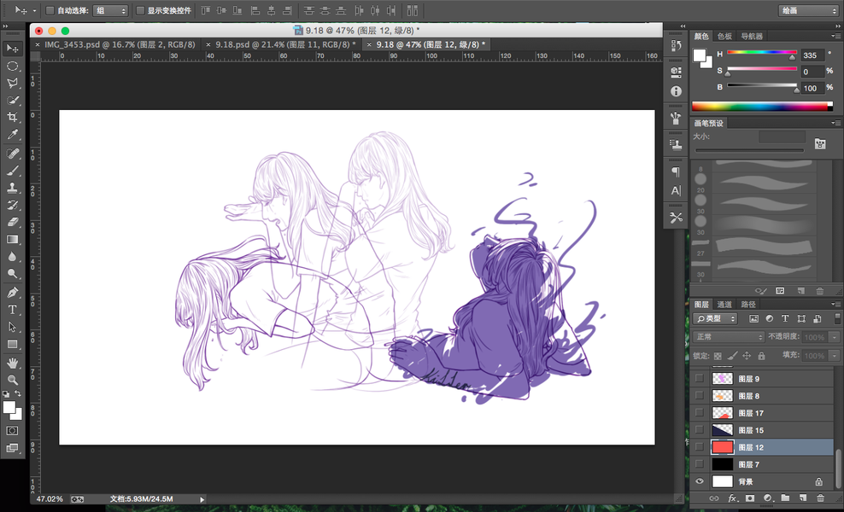
Task: Click the hue H slider
Action: pyautogui.click(x=762, y=52)
